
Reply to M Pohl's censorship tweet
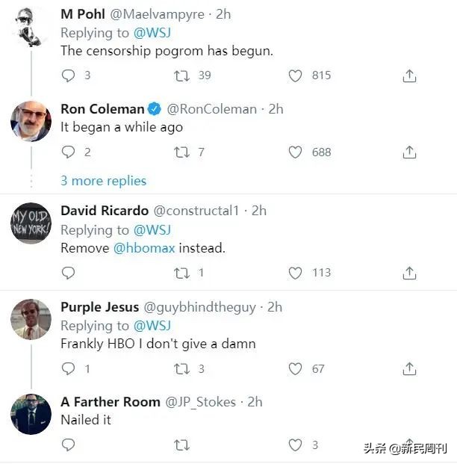(69, 75)
